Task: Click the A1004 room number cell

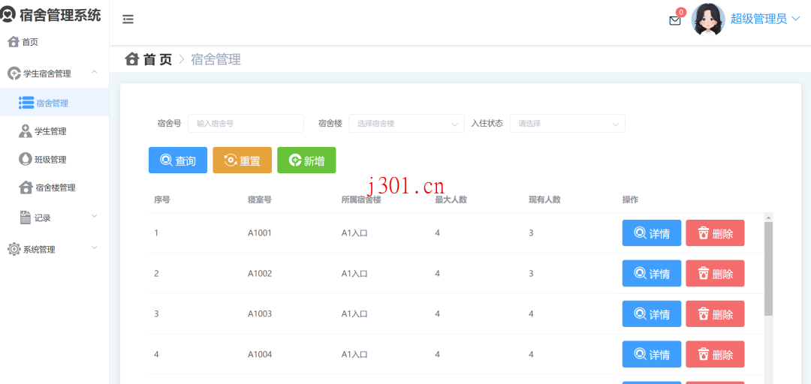Action: (x=260, y=354)
